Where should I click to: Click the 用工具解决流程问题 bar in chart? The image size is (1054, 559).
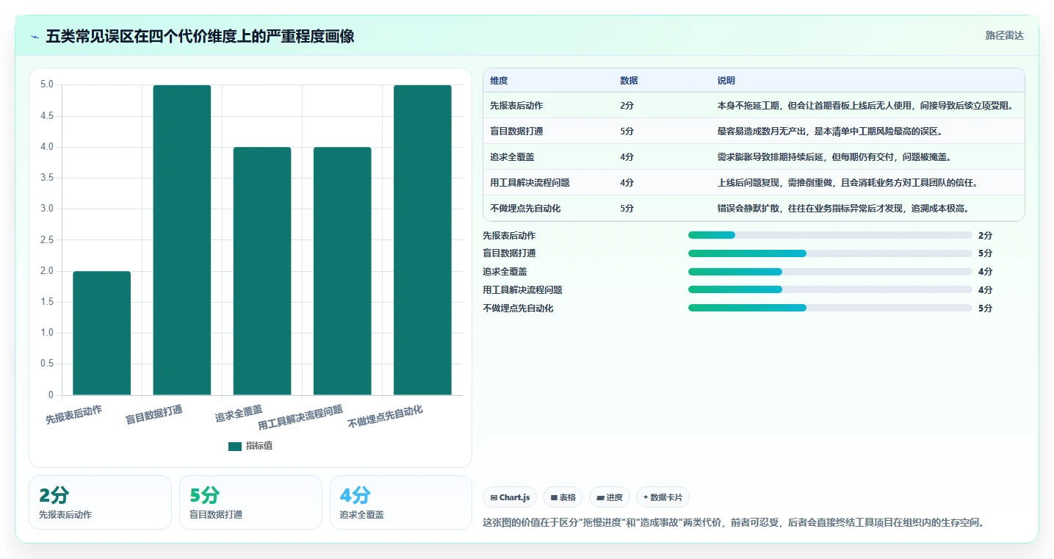click(342, 271)
